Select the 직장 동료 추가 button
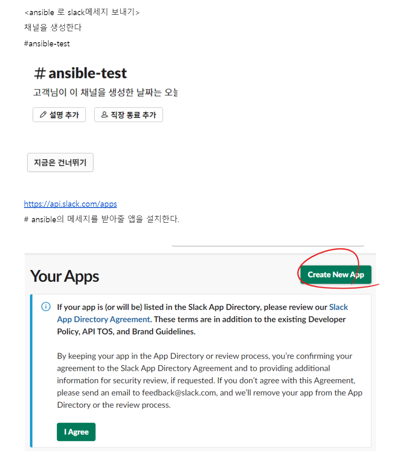This screenshot has width=396, height=464. 129,114
